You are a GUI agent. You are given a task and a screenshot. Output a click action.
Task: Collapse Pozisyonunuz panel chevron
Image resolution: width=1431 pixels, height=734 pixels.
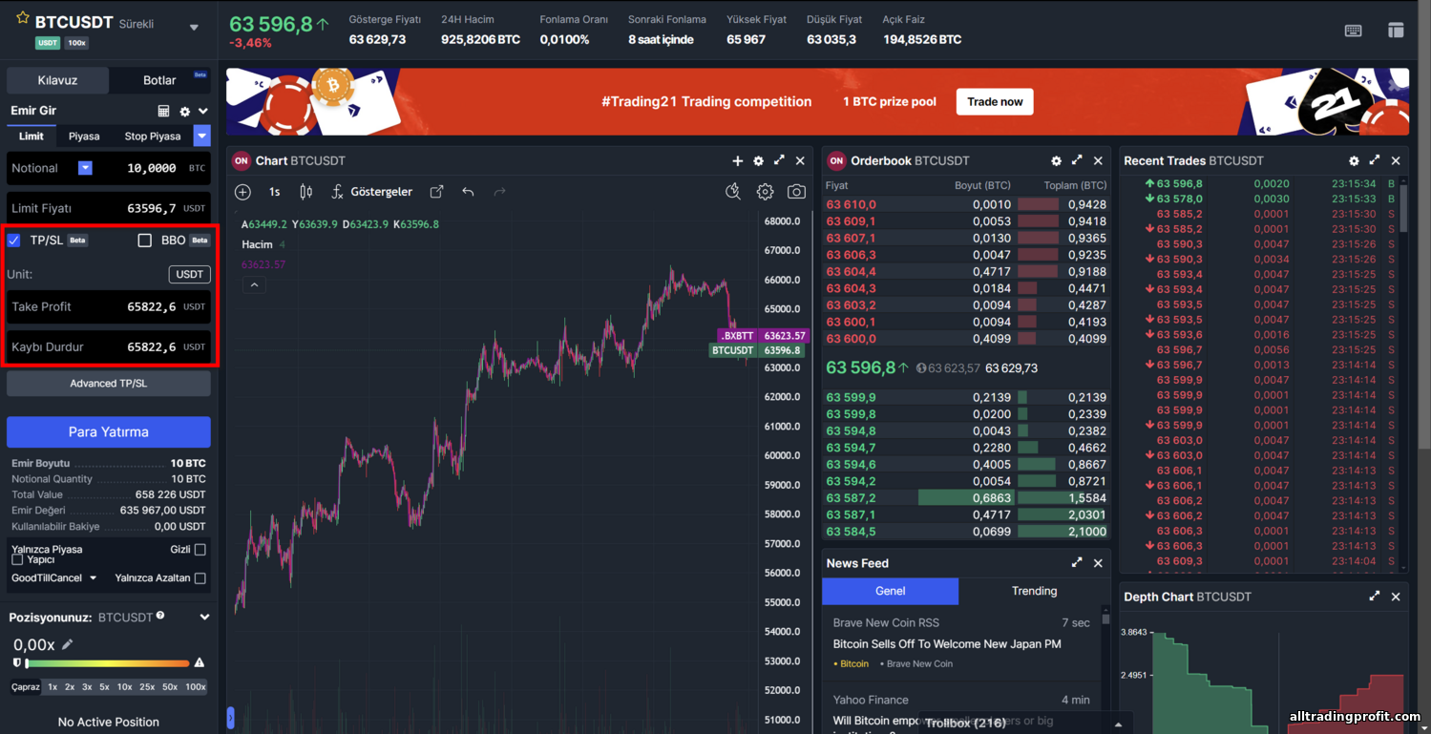pos(204,618)
